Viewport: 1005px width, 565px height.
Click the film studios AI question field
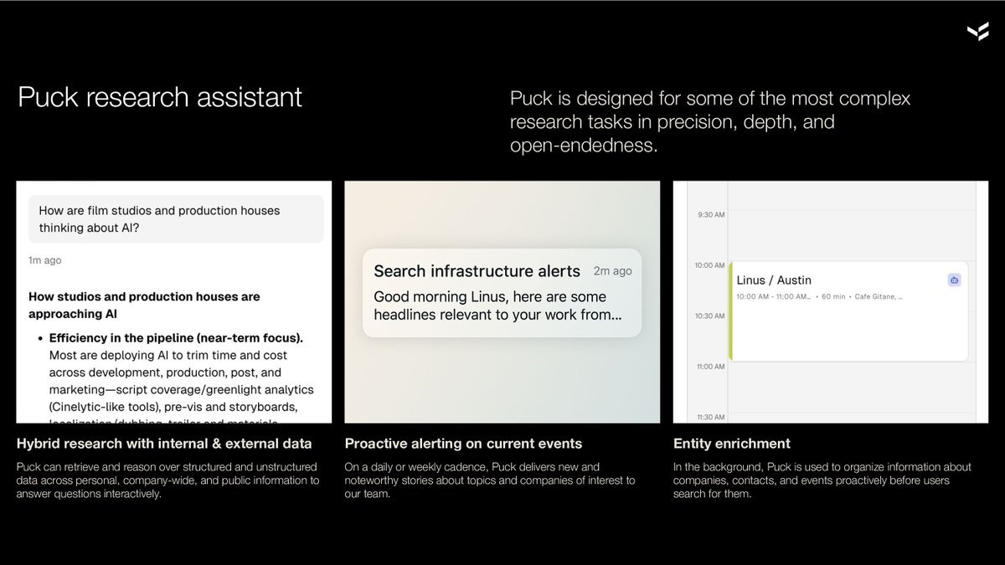pyautogui.click(x=176, y=219)
